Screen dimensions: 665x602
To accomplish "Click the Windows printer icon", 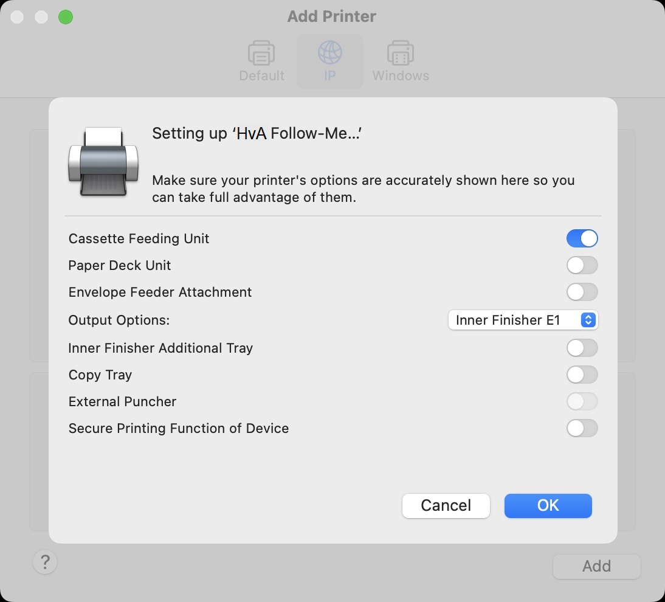I will 401,54.
